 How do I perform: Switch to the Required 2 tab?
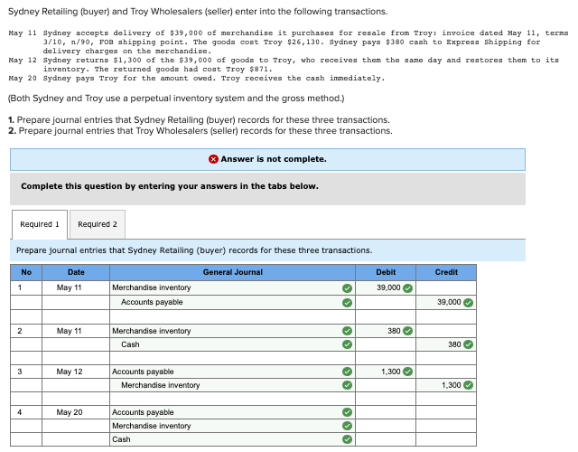(x=98, y=224)
